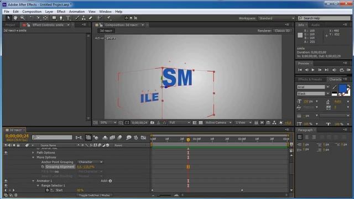Select the Pen tool
This screenshot has width=354, height=199.
[x=61, y=18]
